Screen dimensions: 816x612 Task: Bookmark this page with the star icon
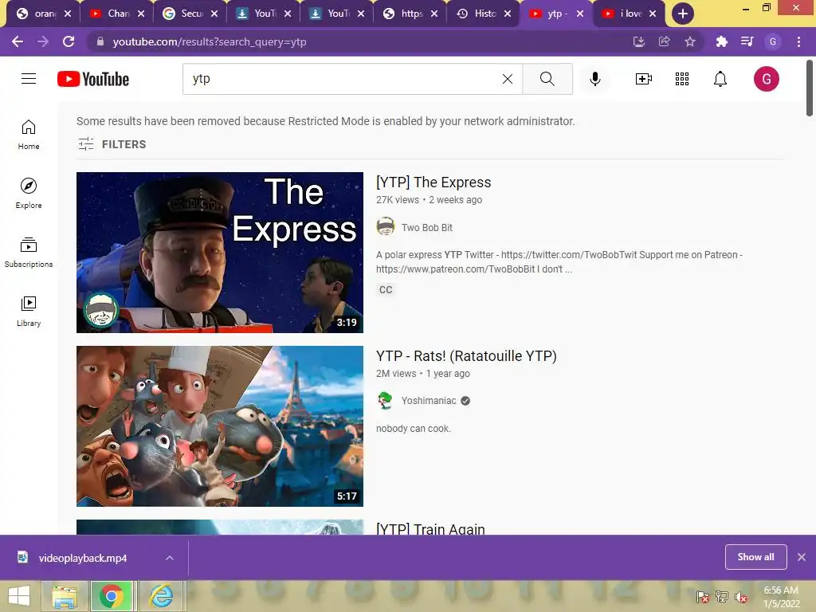click(x=690, y=41)
